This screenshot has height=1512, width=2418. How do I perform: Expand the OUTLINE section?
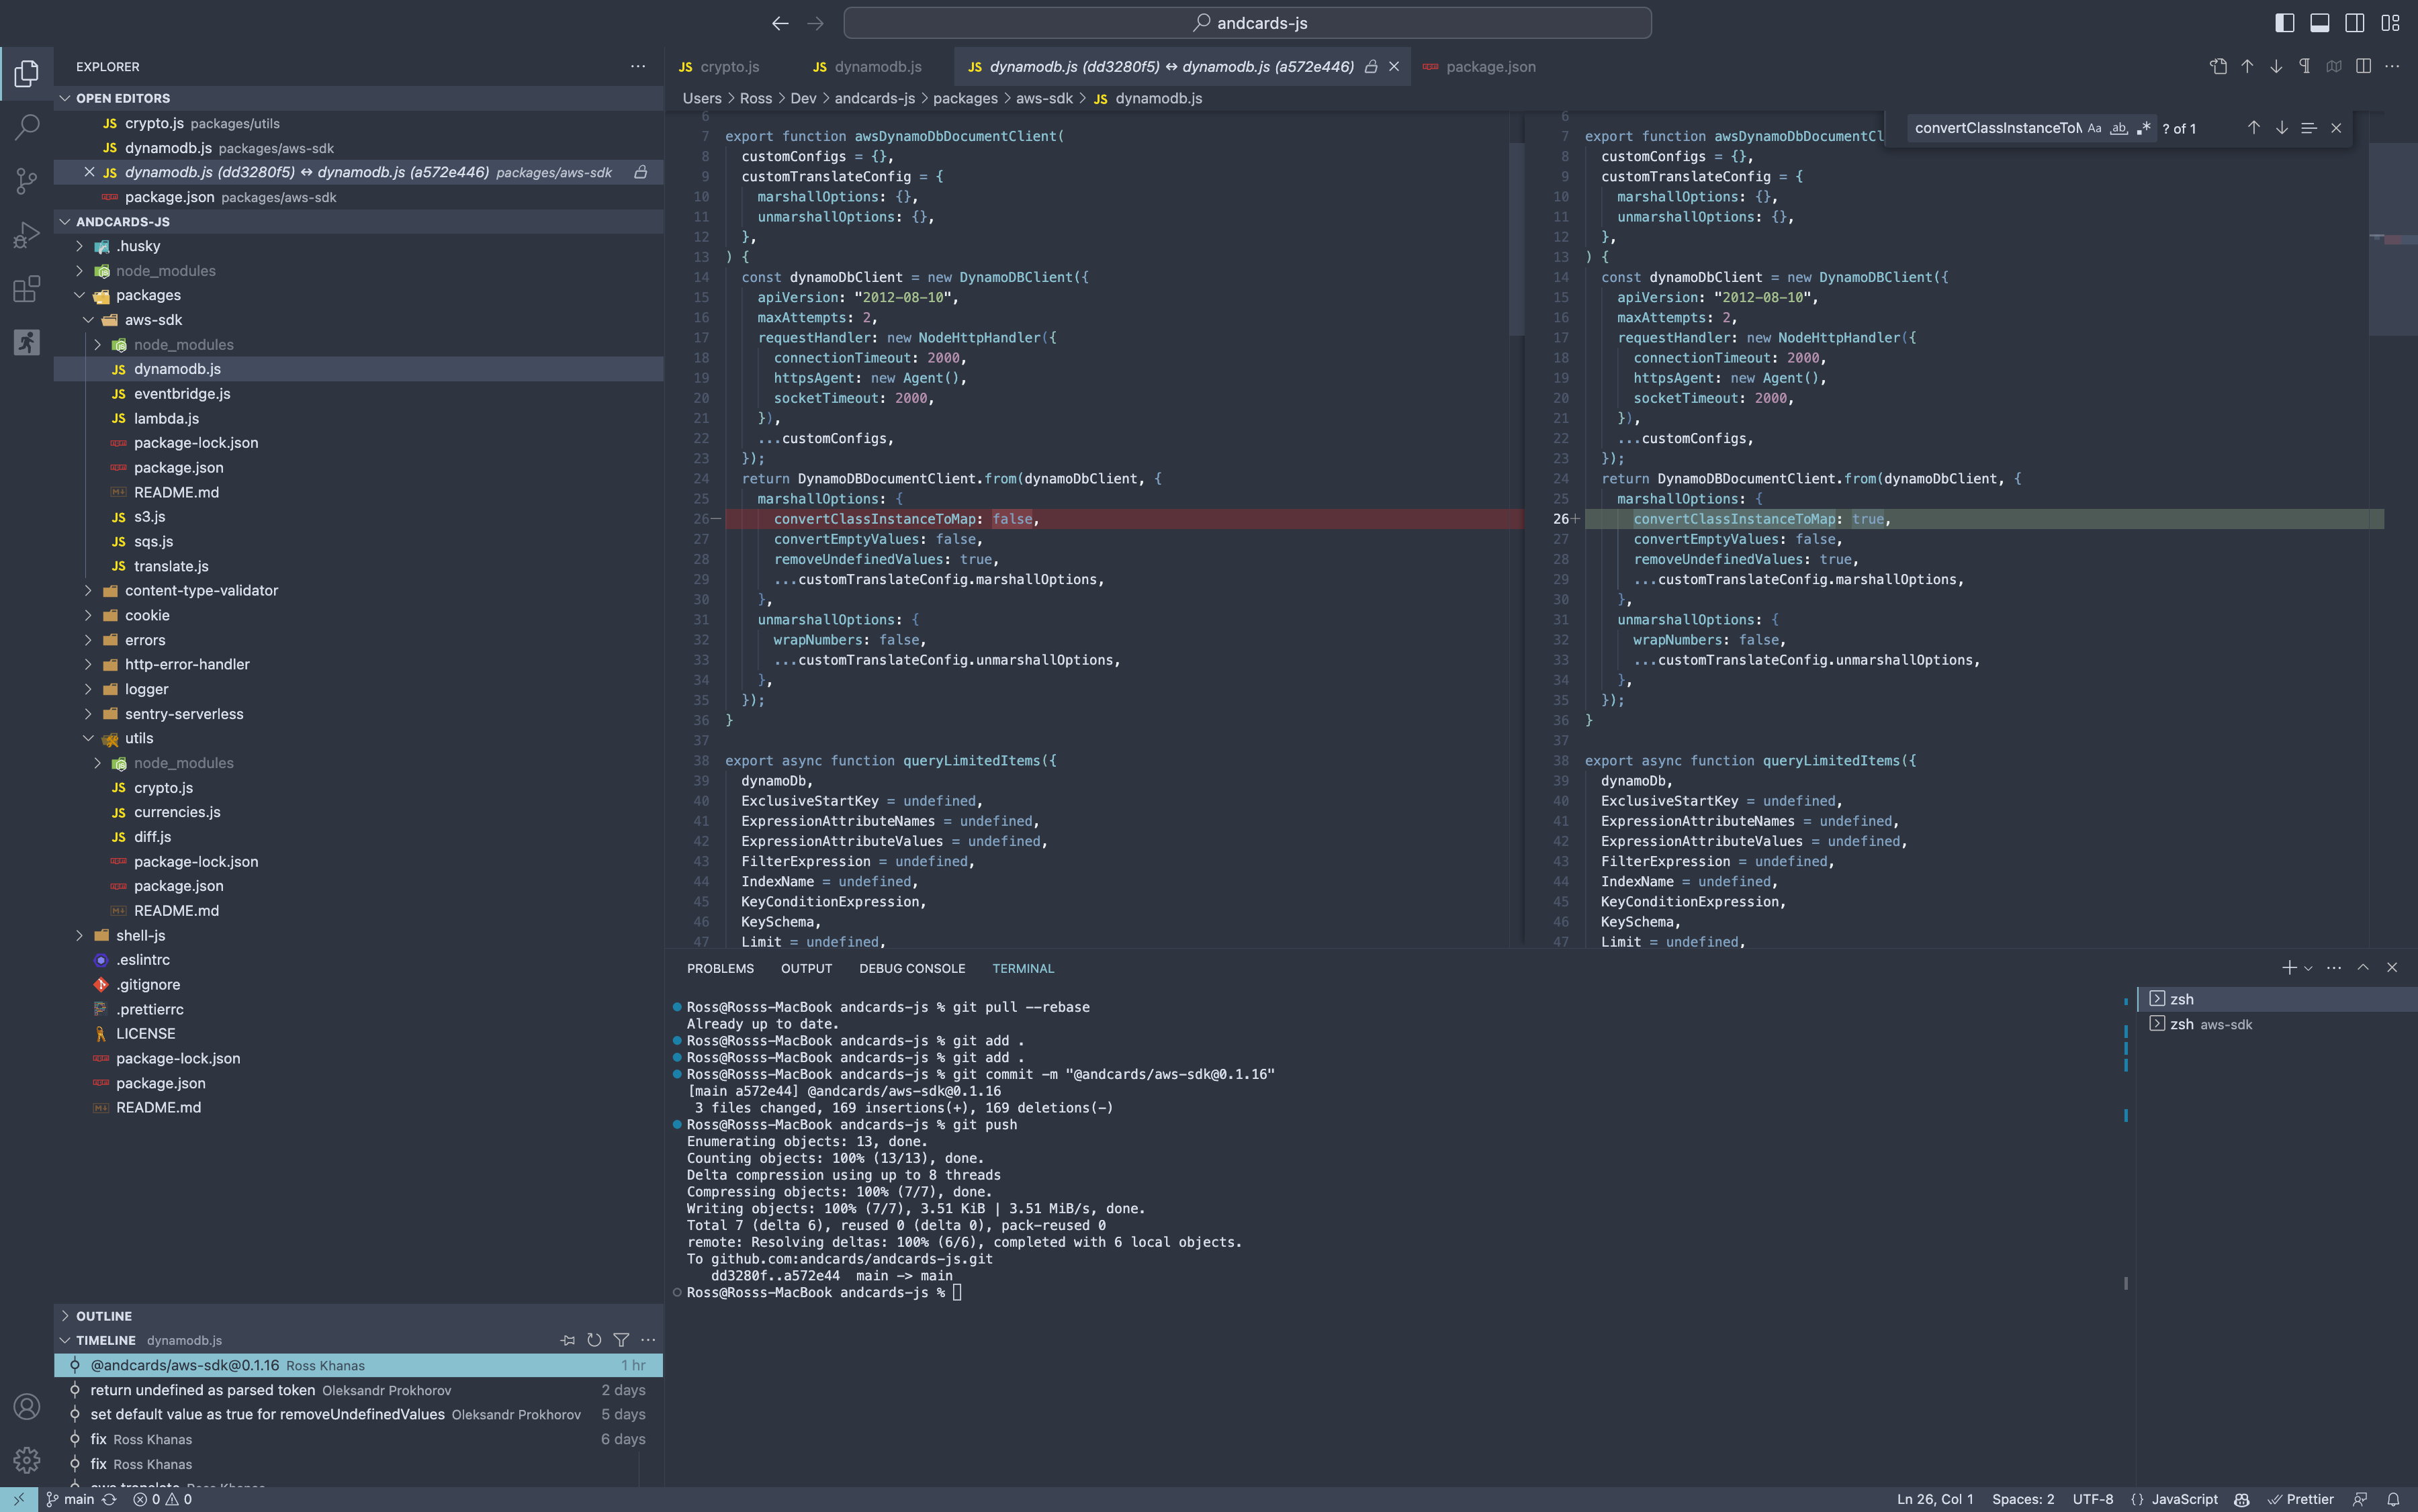103,1316
